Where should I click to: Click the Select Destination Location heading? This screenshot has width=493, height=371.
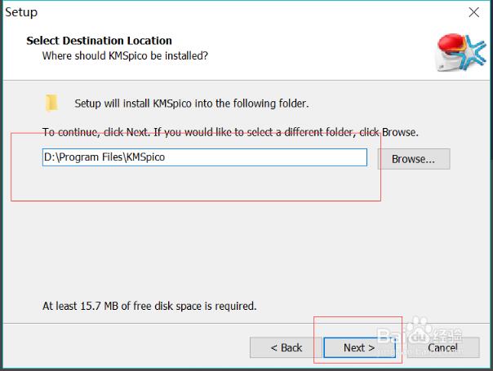pyautogui.click(x=99, y=41)
